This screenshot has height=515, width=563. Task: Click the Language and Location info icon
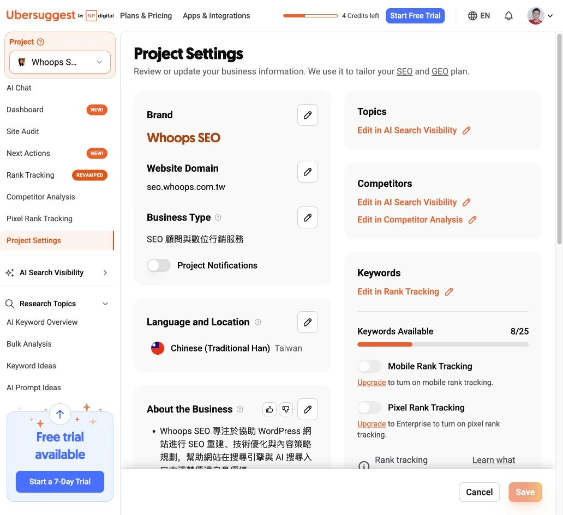coord(258,322)
